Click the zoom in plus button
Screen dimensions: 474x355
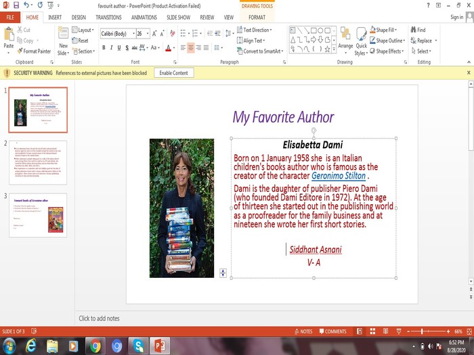(x=448, y=331)
